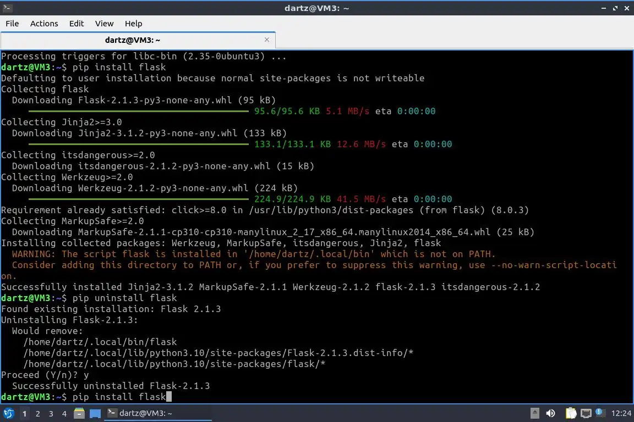Image resolution: width=634 pixels, height=422 pixels.
Task: Click the 'pip uninstall flask' command line
Action: pyautogui.click(x=124, y=298)
